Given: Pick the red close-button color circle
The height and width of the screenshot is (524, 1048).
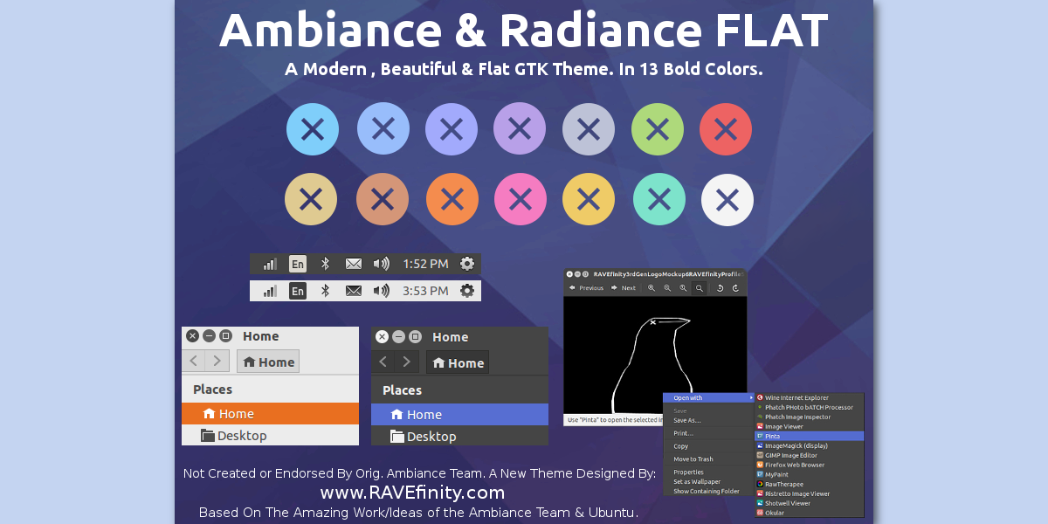Looking at the screenshot, I should 726,129.
